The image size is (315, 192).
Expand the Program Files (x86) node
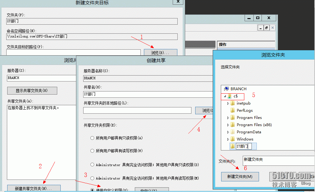click(x=228, y=125)
